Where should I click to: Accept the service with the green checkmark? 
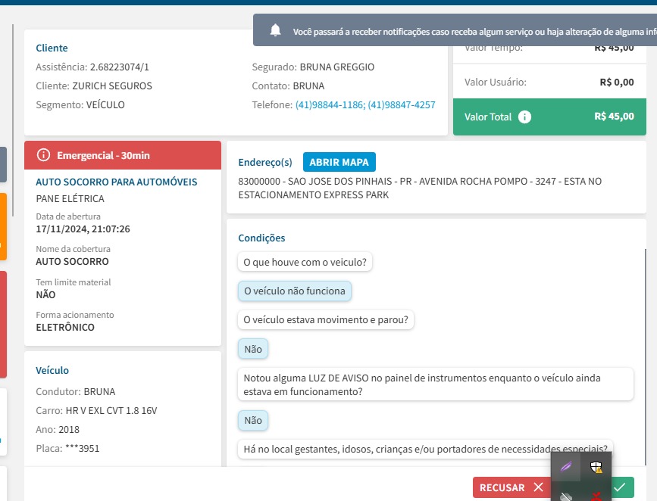point(620,487)
